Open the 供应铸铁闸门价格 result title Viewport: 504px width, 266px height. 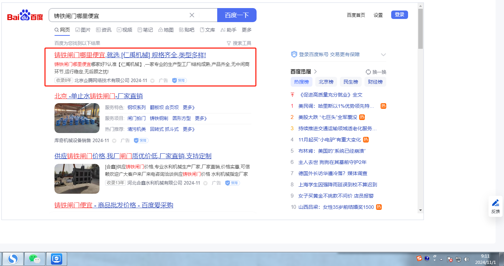click(133, 156)
